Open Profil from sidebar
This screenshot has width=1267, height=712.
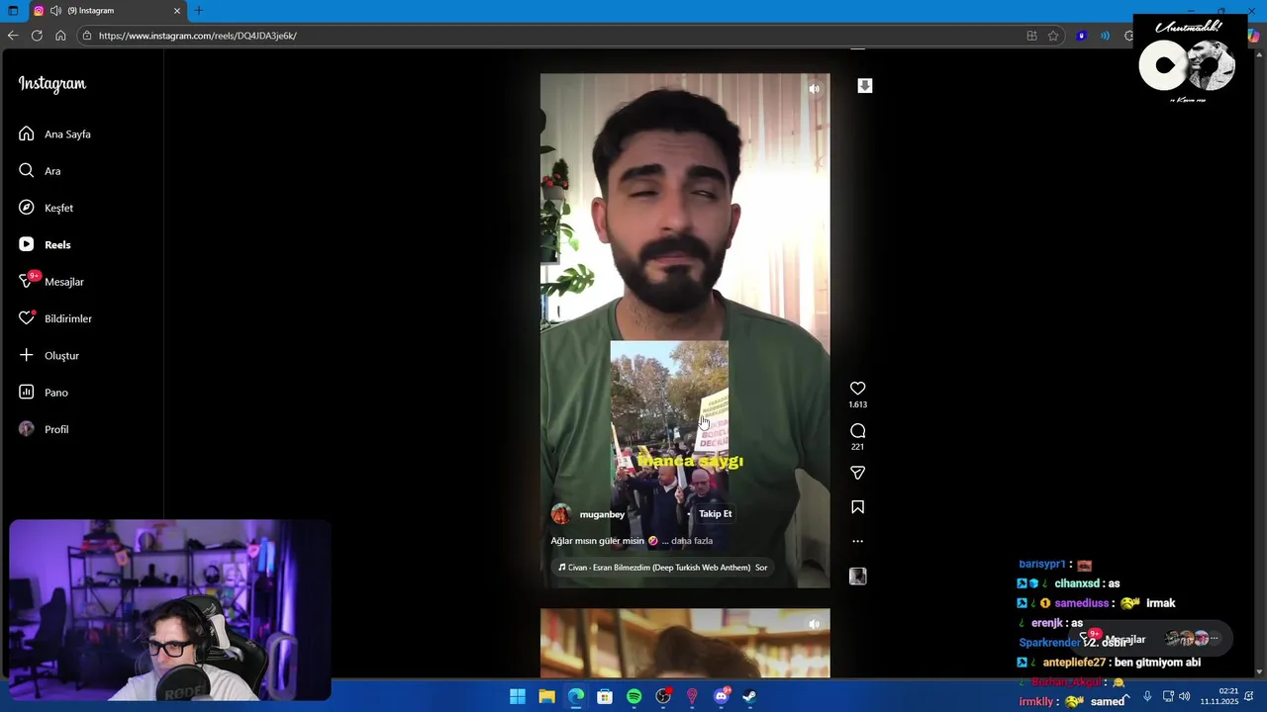(44, 429)
